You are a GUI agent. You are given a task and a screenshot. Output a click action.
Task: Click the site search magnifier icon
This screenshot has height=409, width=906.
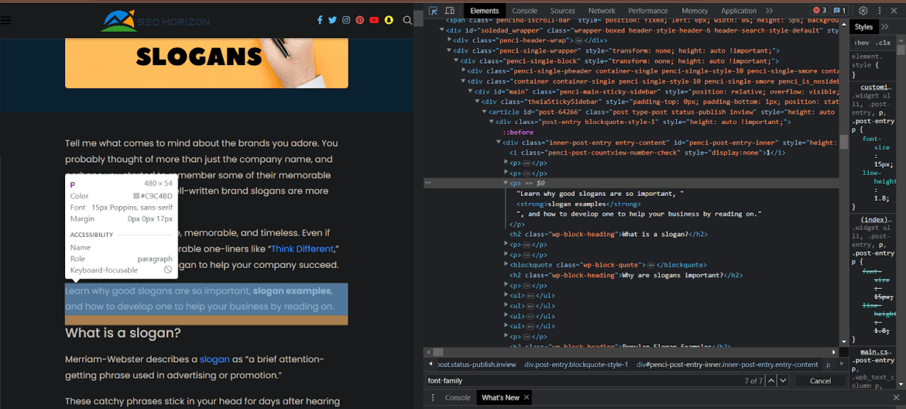coord(408,21)
